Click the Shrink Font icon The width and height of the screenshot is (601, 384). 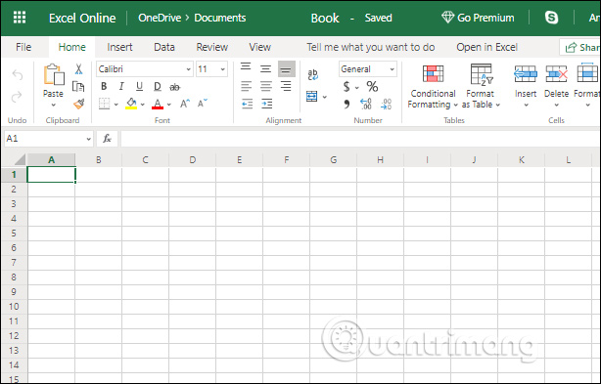[202, 103]
